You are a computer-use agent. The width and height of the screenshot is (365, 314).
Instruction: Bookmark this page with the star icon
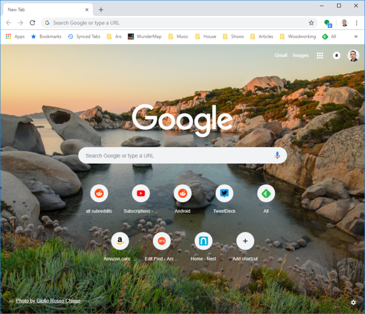click(x=311, y=23)
